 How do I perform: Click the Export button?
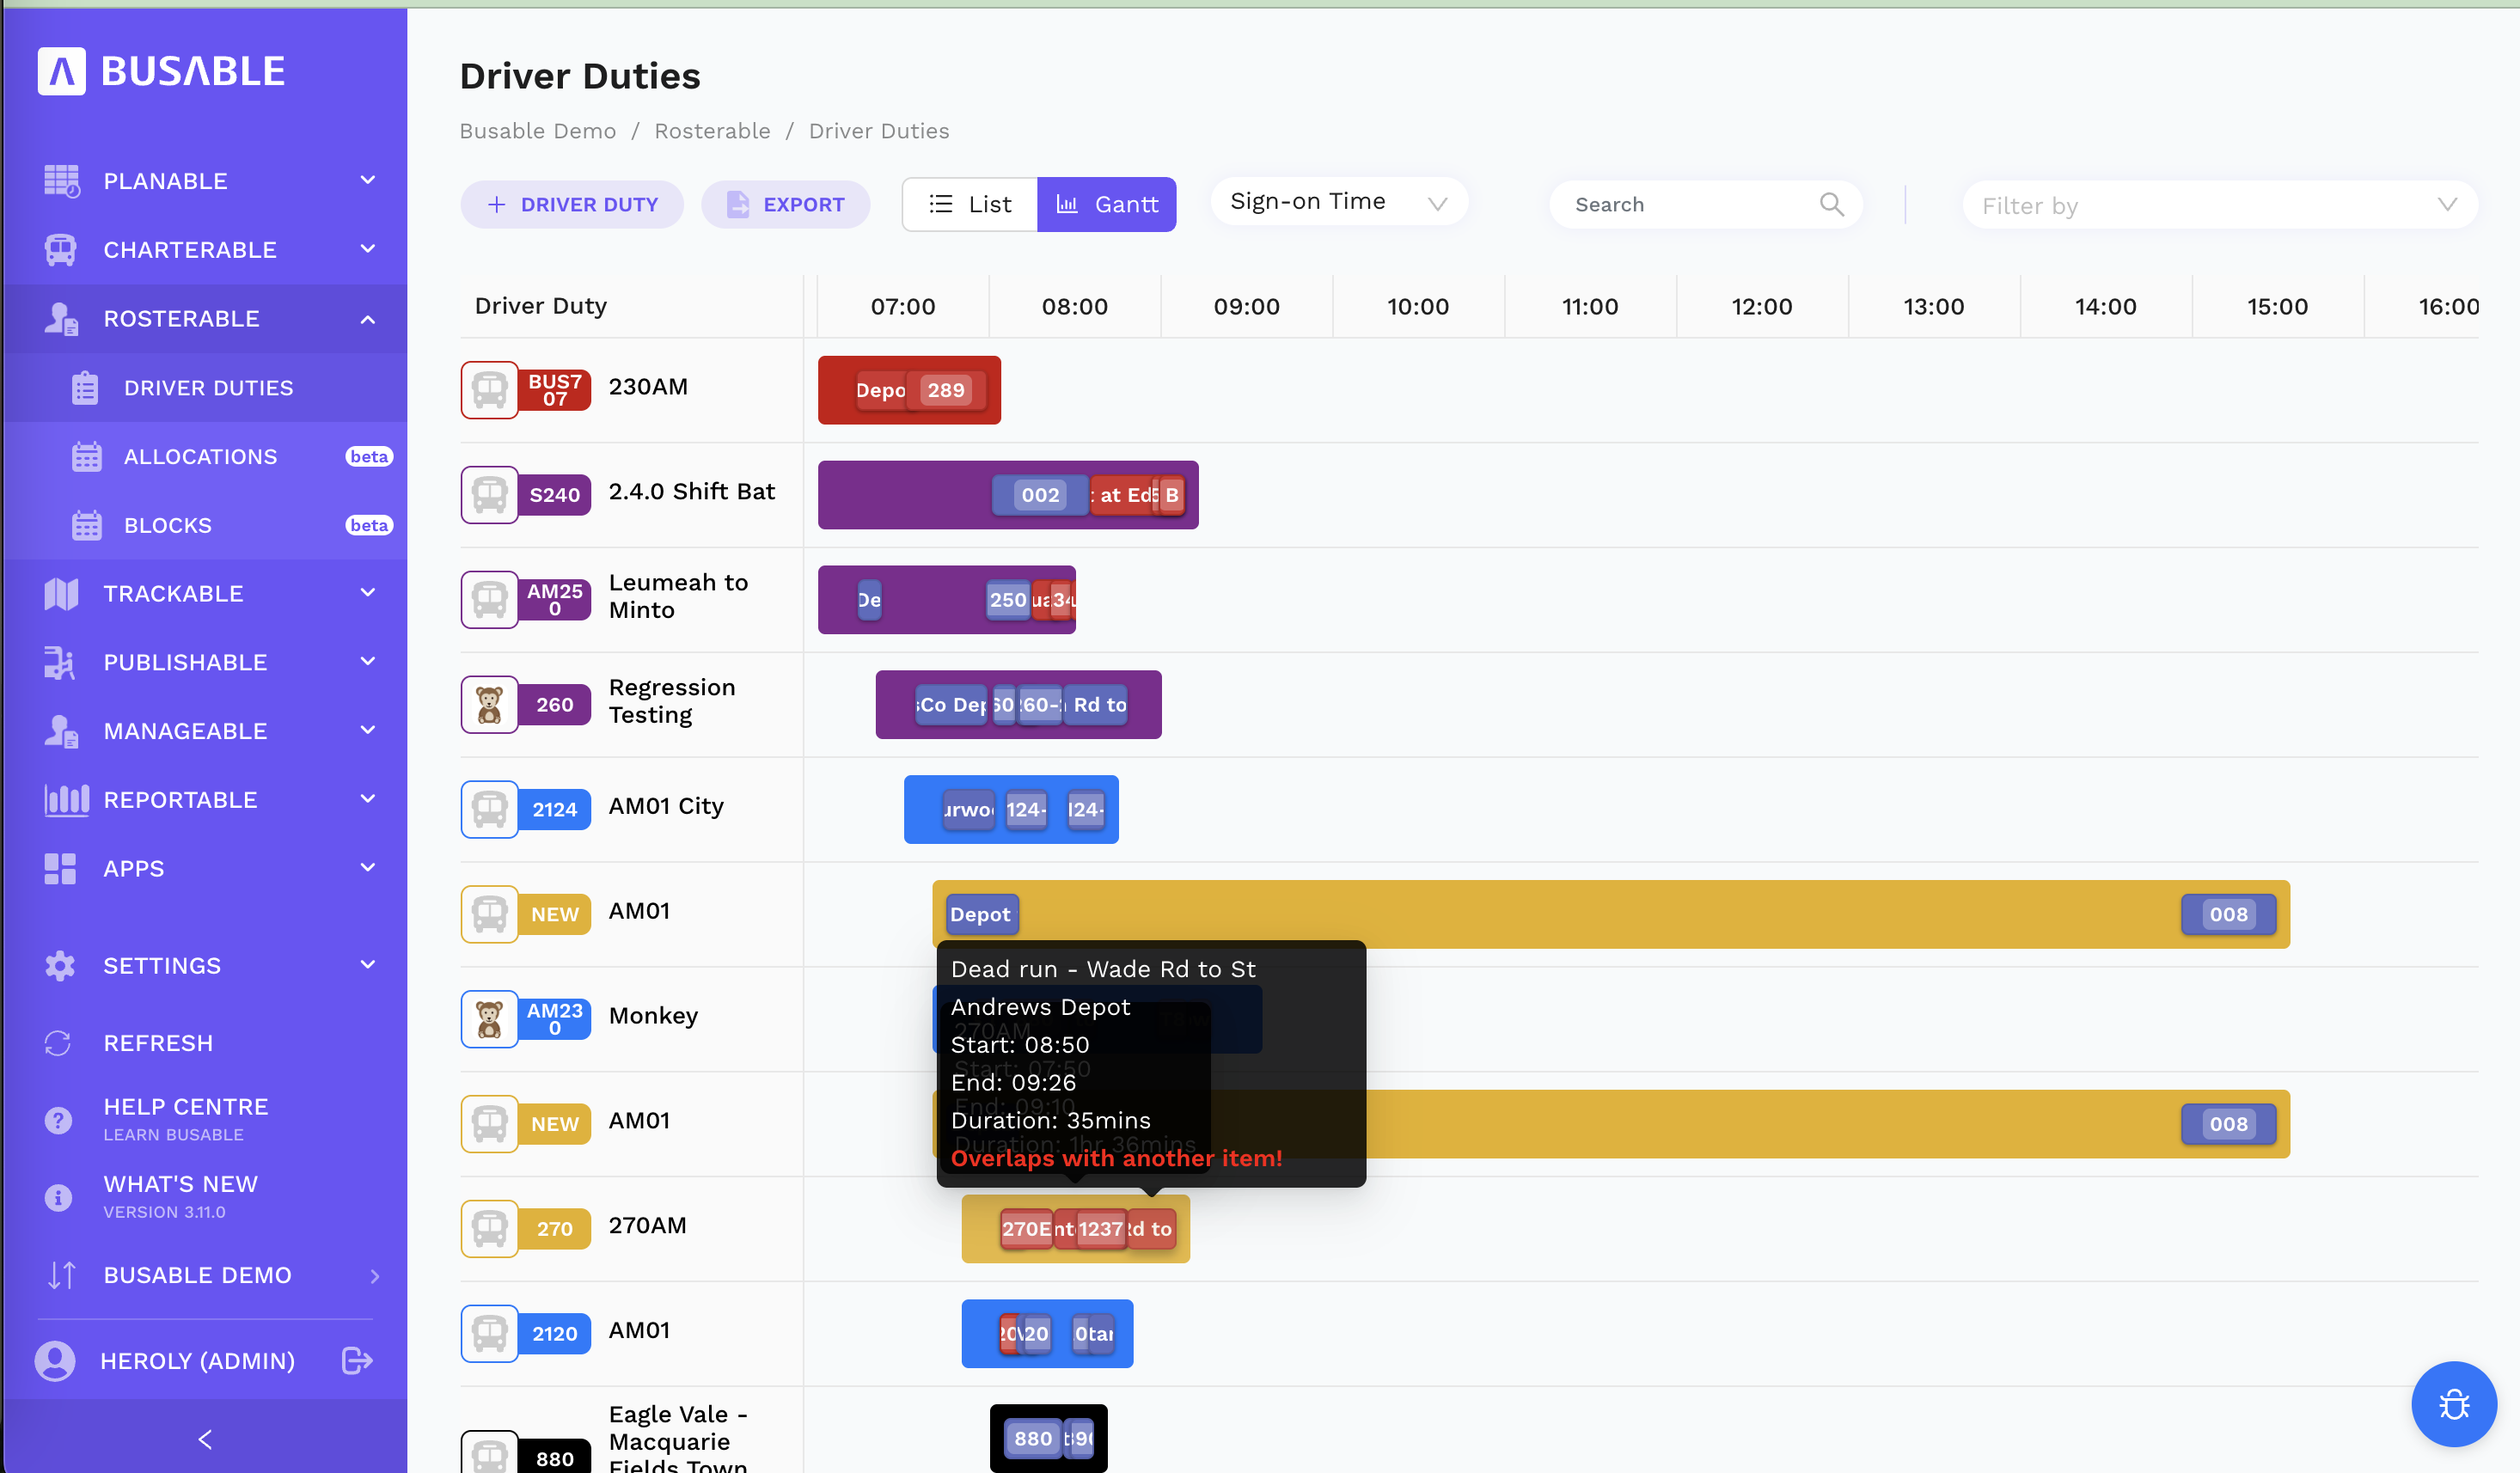pyautogui.click(x=785, y=205)
